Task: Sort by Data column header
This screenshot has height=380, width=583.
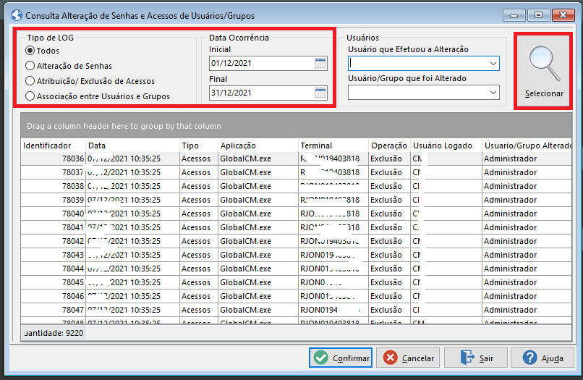Action: (133, 145)
